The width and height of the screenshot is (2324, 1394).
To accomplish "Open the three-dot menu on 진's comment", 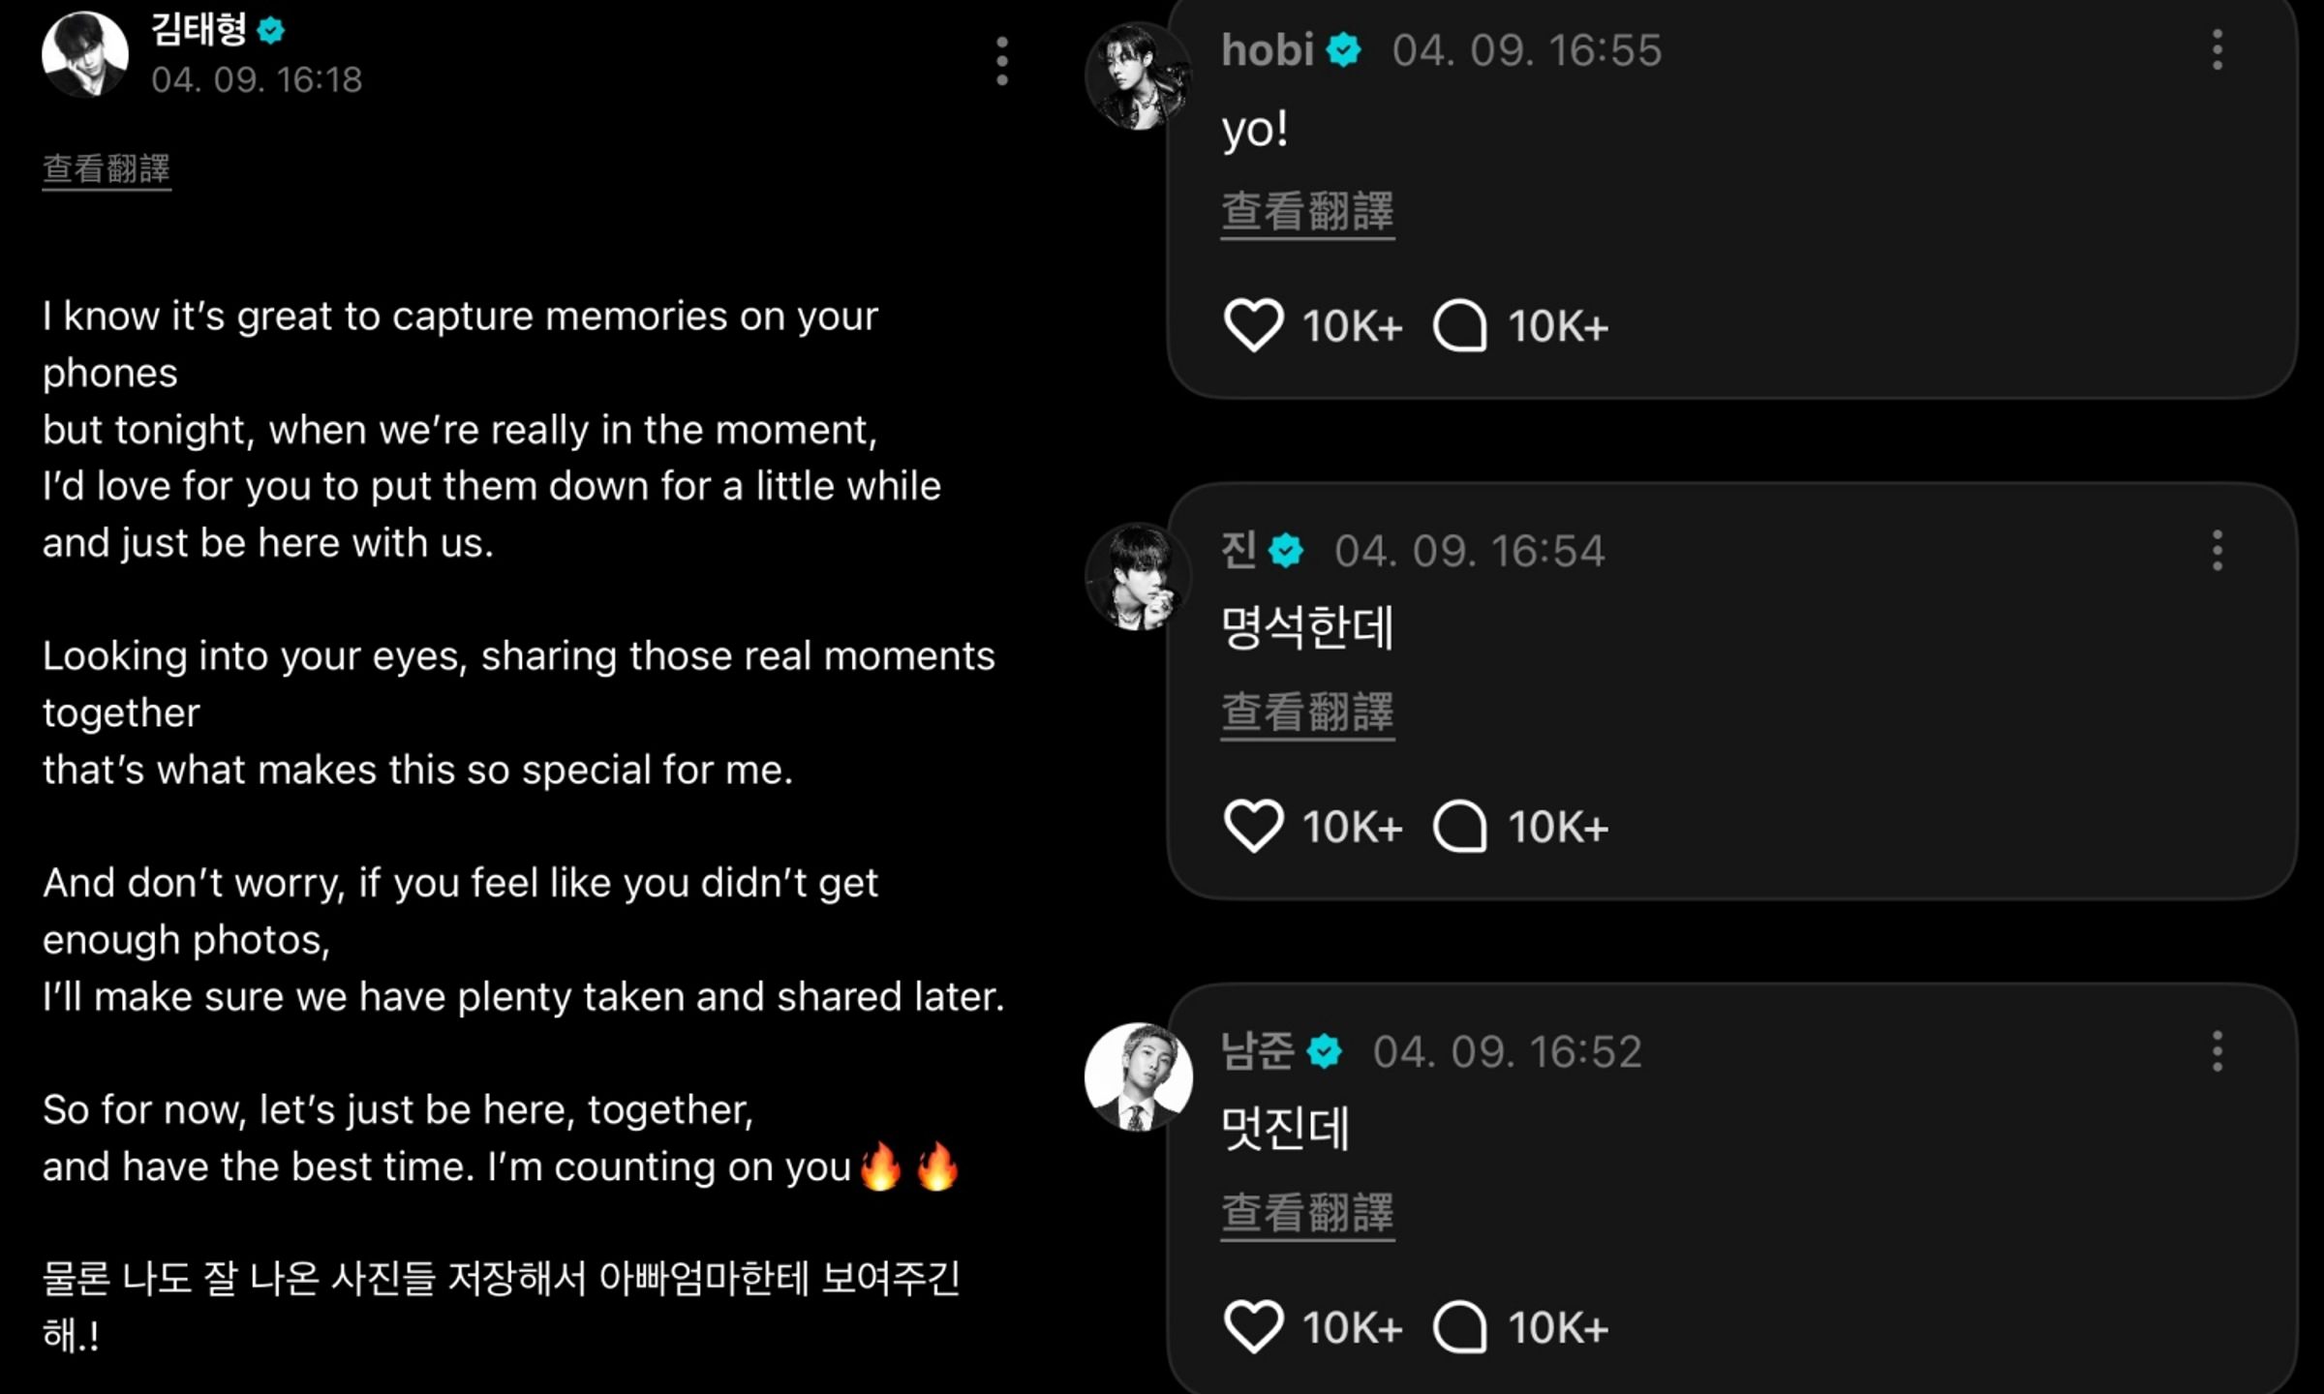I will tap(2217, 550).
